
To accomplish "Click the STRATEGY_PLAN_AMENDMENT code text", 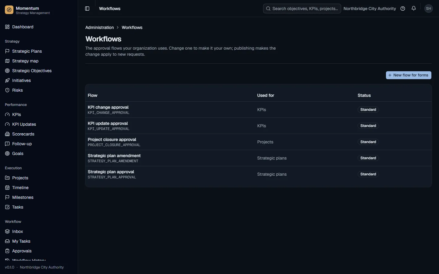I will [x=113, y=161].
